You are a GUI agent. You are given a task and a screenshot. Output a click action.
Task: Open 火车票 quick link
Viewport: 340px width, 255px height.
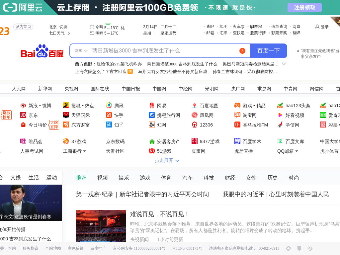pyautogui.click(x=238, y=27)
